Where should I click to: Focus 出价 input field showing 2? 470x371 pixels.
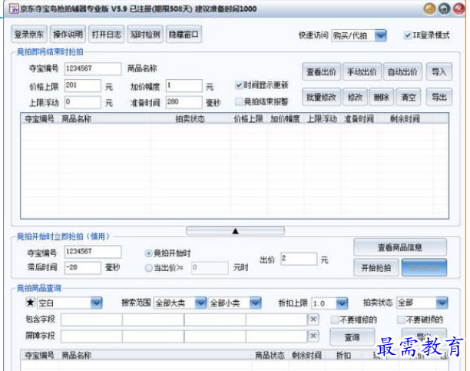[x=299, y=259]
